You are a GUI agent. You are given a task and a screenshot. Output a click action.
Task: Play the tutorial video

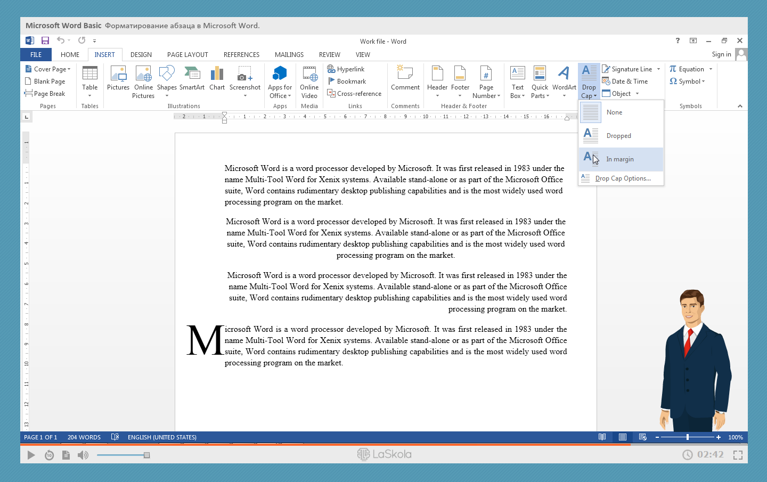[31, 455]
